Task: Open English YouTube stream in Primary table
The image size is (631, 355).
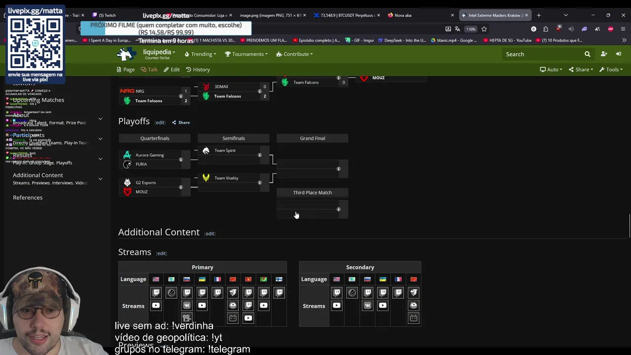Action: tap(156, 306)
